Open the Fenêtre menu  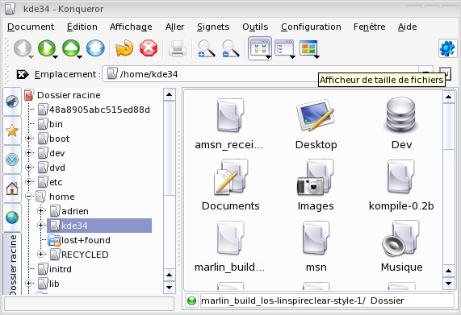click(x=369, y=27)
